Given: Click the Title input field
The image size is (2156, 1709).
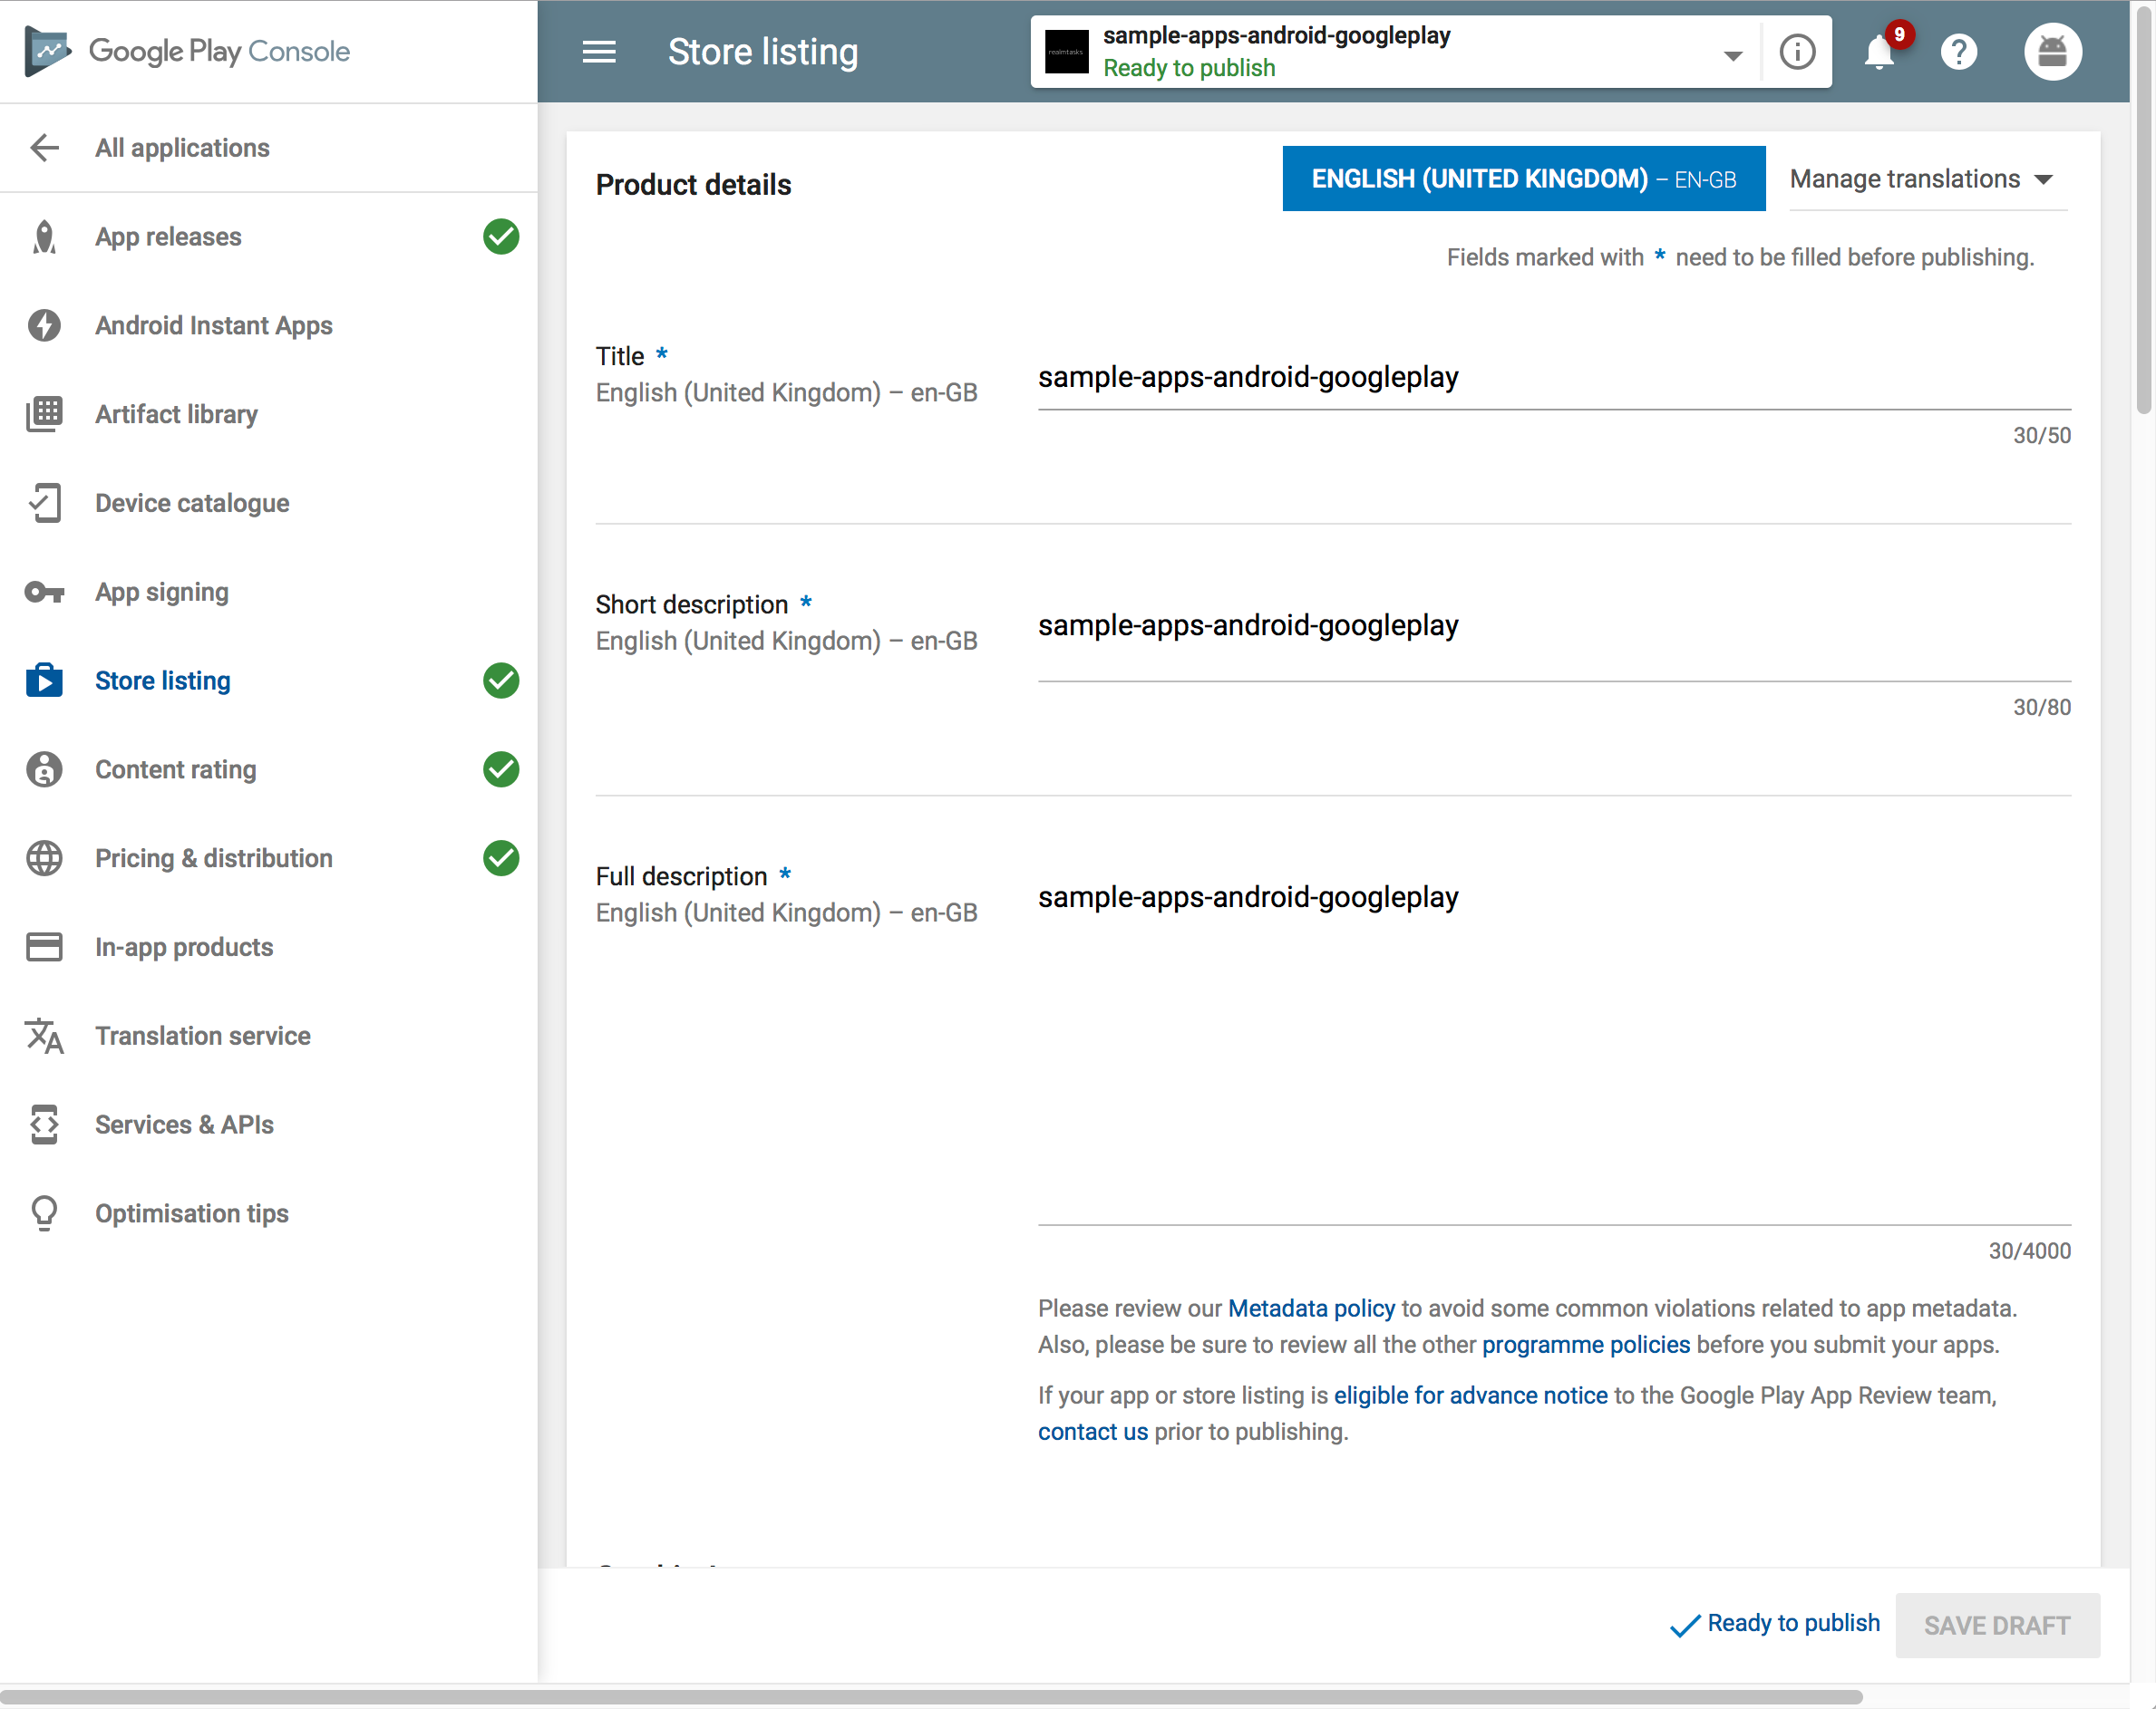Looking at the screenshot, I should coord(1553,378).
